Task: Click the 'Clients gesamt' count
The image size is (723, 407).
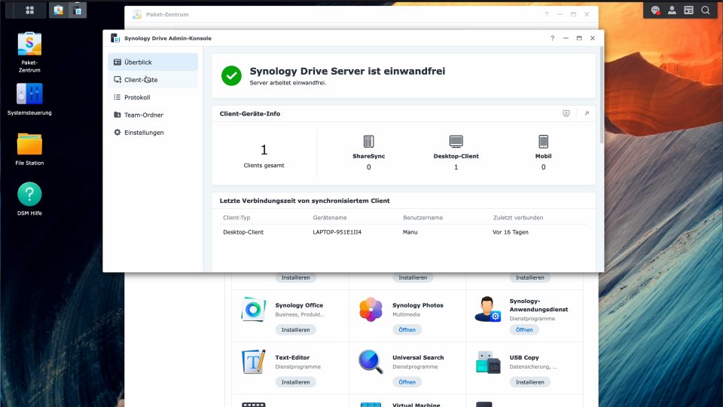Action: [264, 150]
